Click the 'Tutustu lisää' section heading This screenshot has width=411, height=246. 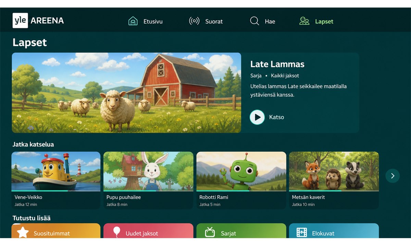tap(32, 218)
